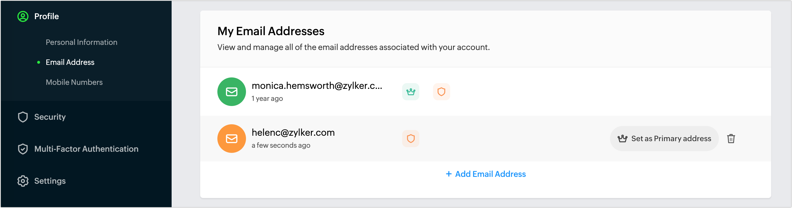This screenshot has width=792, height=208.
Task: Click the Settings gear icon
Action: click(23, 181)
